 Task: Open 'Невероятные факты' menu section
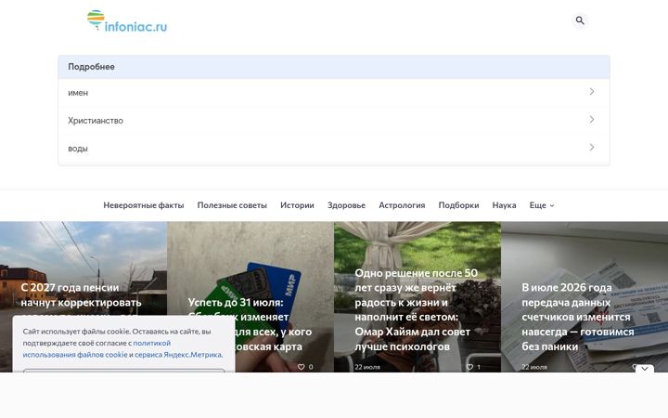tap(144, 205)
